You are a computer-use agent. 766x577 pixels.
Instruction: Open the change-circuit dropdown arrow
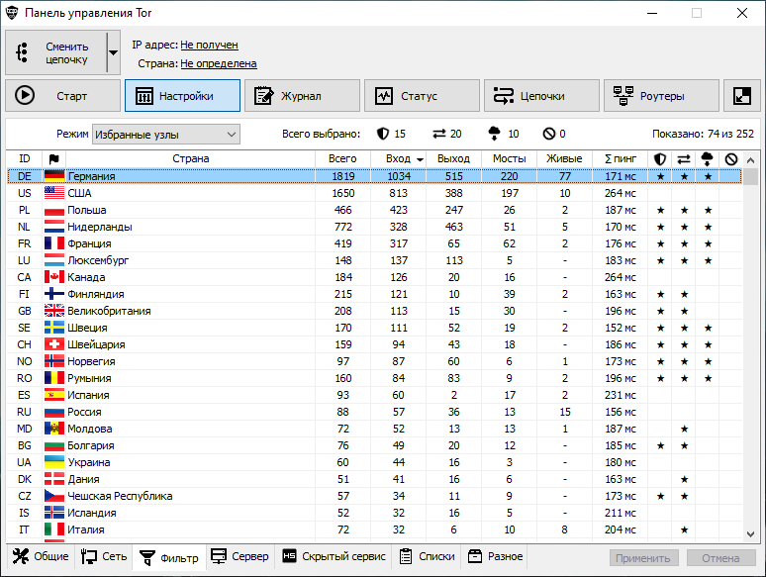114,52
